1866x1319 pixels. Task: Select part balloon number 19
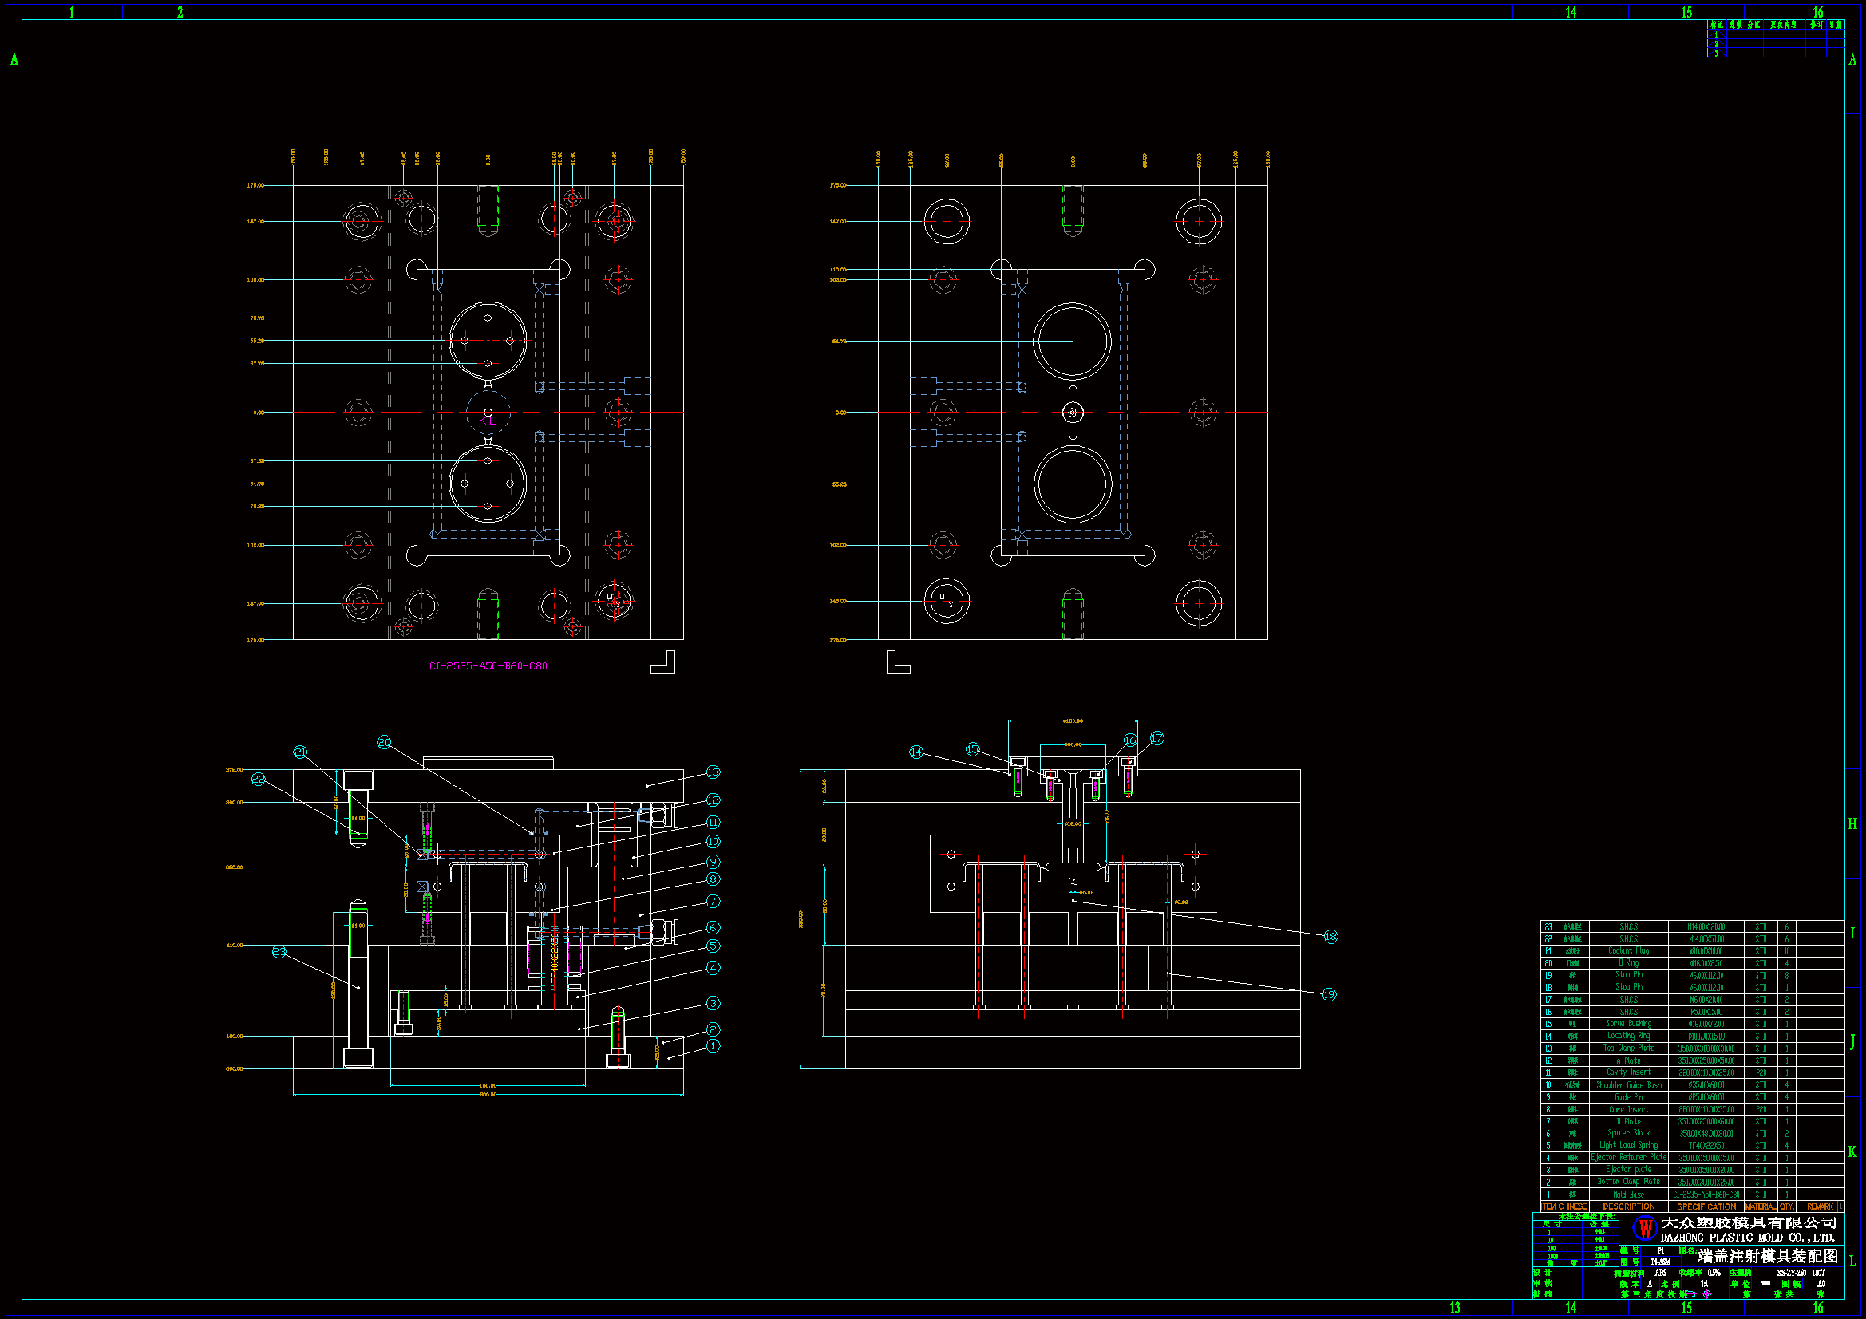[1329, 994]
